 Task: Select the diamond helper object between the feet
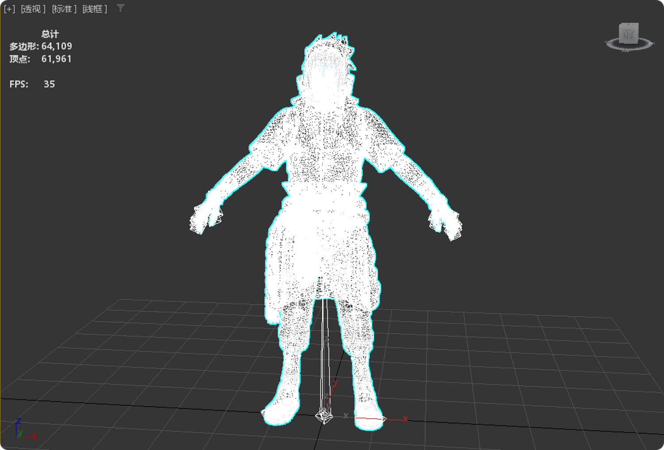[324, 416]
